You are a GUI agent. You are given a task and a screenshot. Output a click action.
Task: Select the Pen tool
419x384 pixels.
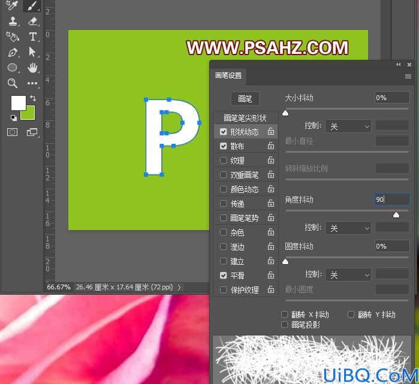pyautogui.click(x=13, y=52)
